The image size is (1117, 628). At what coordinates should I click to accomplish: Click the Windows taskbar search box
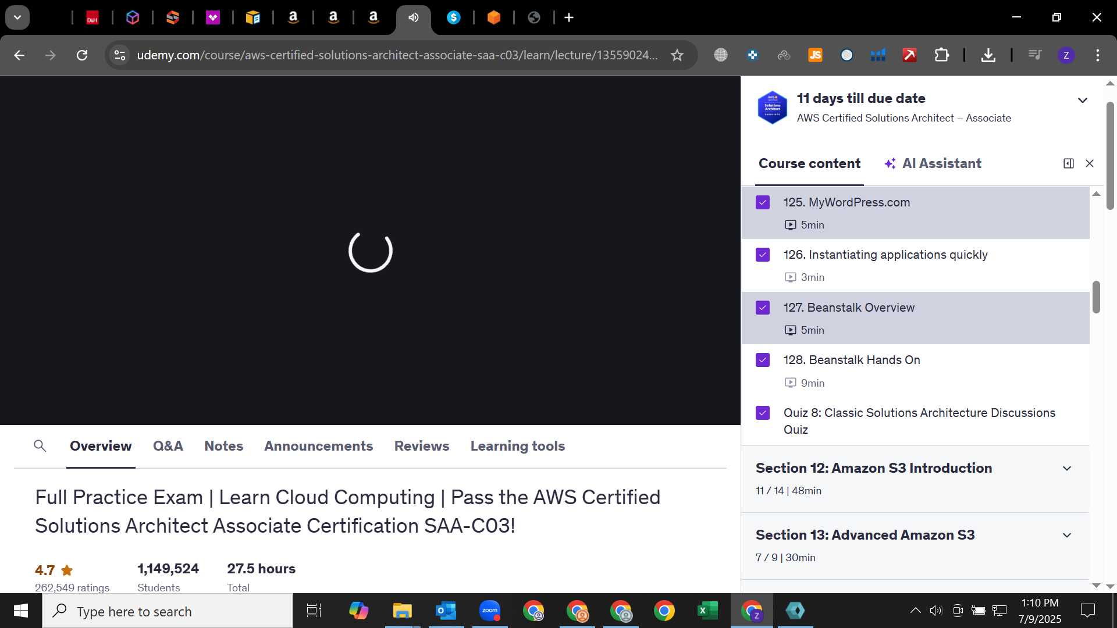[x=168, y=611]
